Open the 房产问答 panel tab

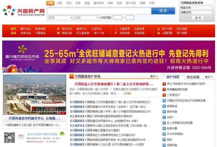click(x=173, y=77)
